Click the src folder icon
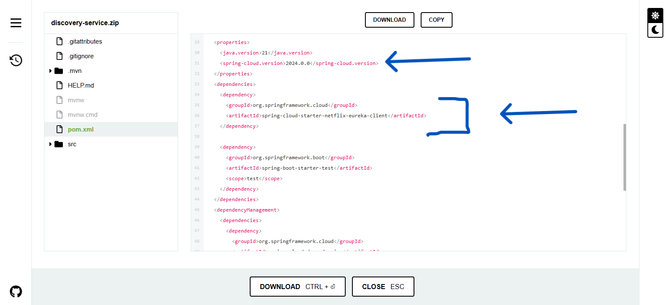 coord(59,144)
